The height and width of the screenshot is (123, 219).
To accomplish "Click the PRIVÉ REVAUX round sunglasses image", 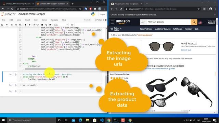I will click(x=162, y=47).
